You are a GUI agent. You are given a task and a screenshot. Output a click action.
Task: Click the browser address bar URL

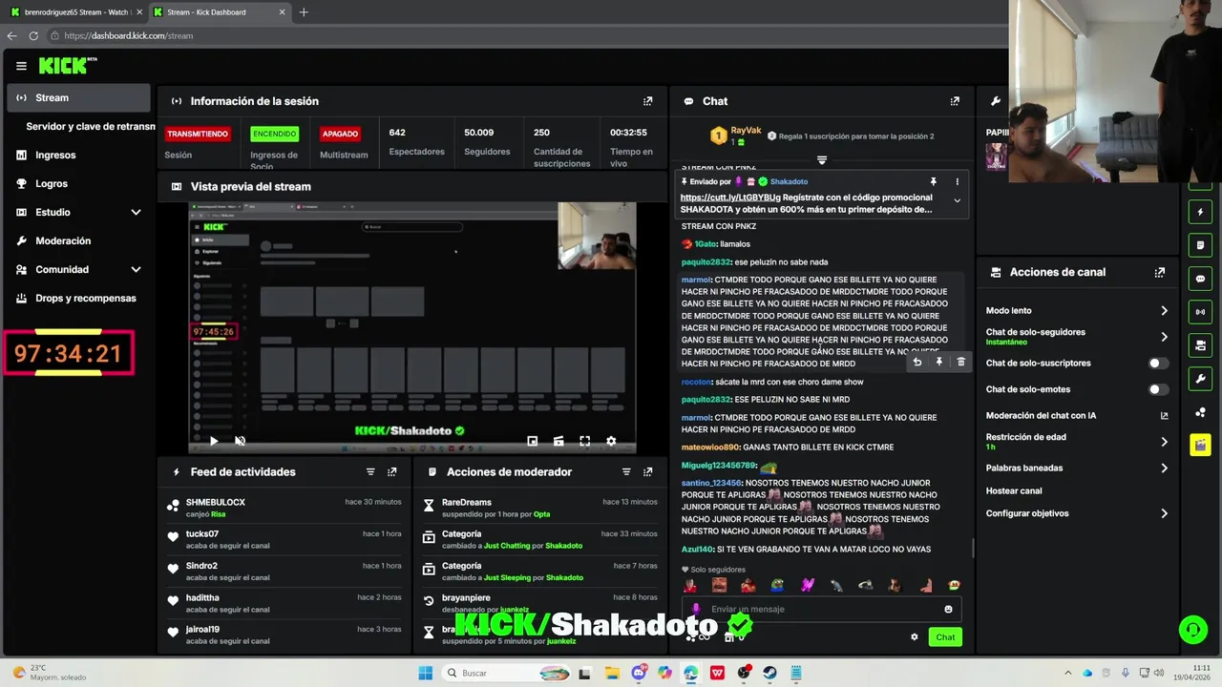point(129,35)
